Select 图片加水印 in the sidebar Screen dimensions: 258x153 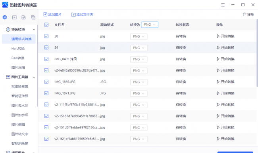click(20, 115)
